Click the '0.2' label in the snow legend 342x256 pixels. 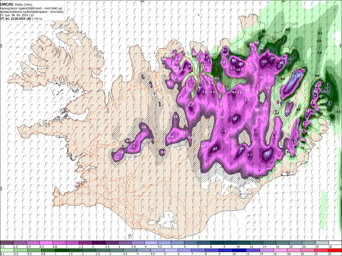point(2,247)
